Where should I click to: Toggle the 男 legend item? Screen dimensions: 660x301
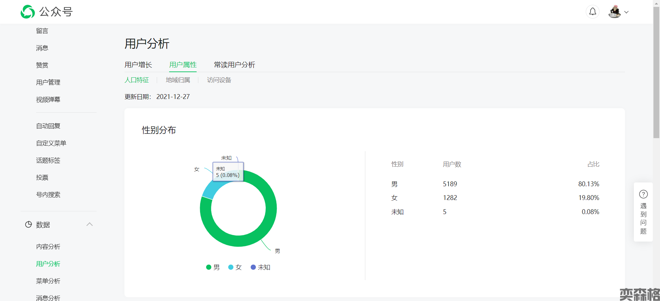click(213, 267)
